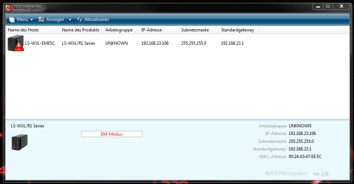Click the IP cell 192.168.23.106 in the list
Image resolution: width=354 pixels, height=184 pixels.
pos(155,43)
